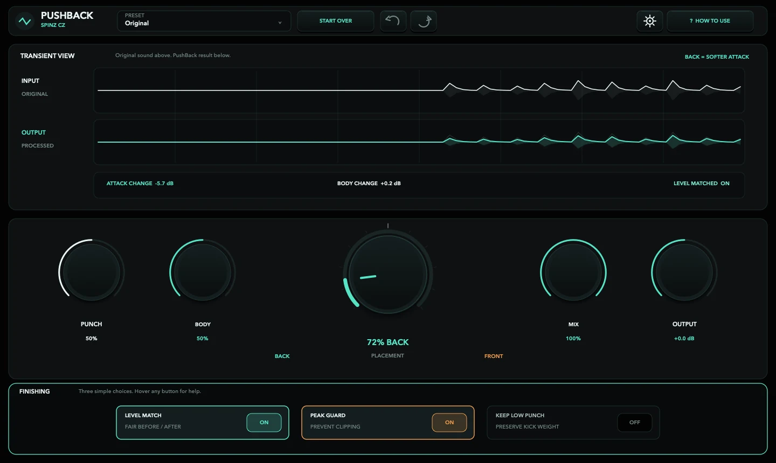776x463 pixels.
Task: Click the Attack Change -5.7 dB readout
Action: [x=140, y=184]
